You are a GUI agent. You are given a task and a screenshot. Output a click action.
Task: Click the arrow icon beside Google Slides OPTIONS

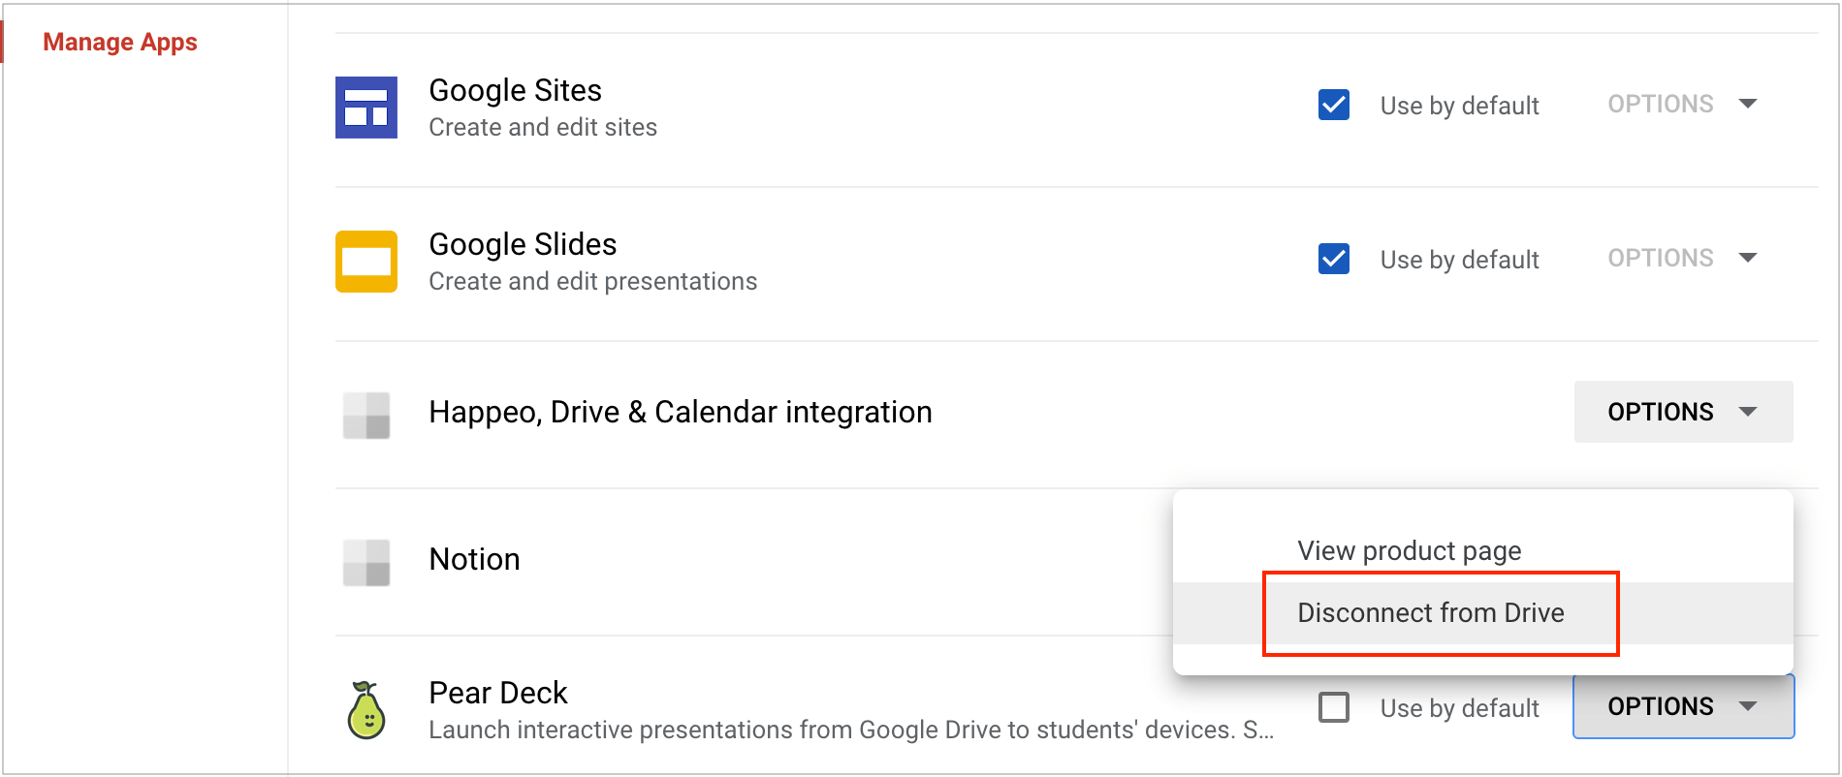click(1748, 258)
